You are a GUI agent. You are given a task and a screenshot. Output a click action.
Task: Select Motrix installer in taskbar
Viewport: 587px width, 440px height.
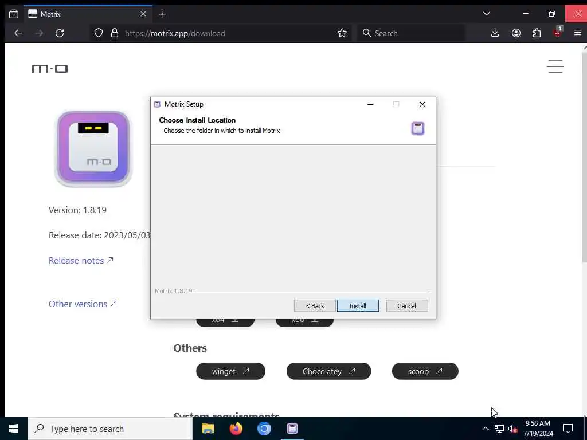coord(292,429)
